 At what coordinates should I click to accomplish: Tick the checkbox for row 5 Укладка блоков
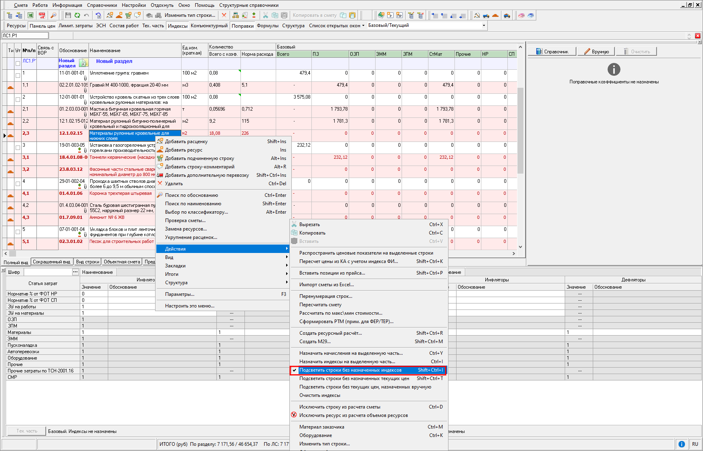coord(18,232)
